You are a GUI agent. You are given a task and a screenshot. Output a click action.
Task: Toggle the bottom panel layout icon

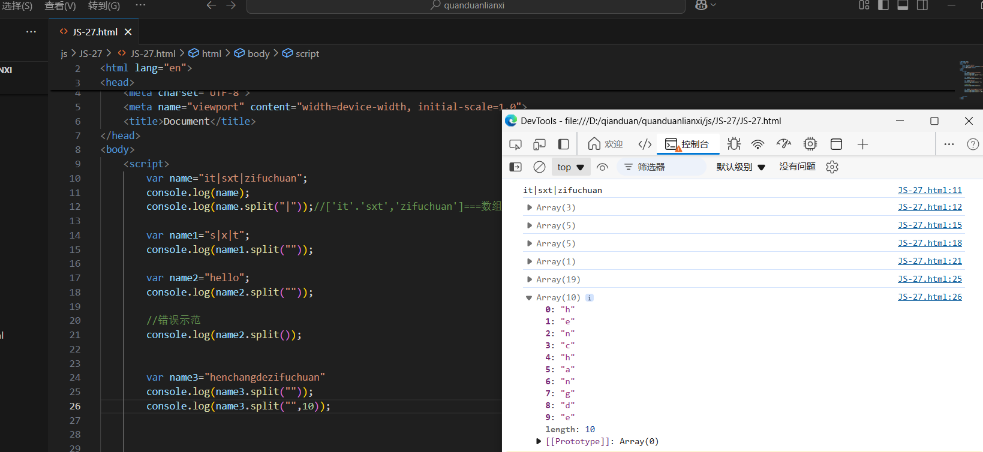903,5
